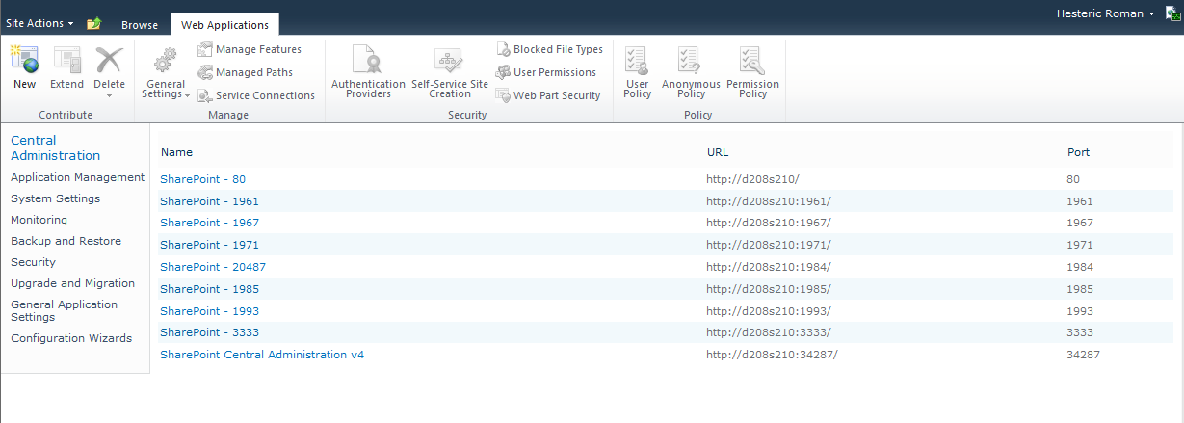Open Upgrade and Migration

[72, 283]
